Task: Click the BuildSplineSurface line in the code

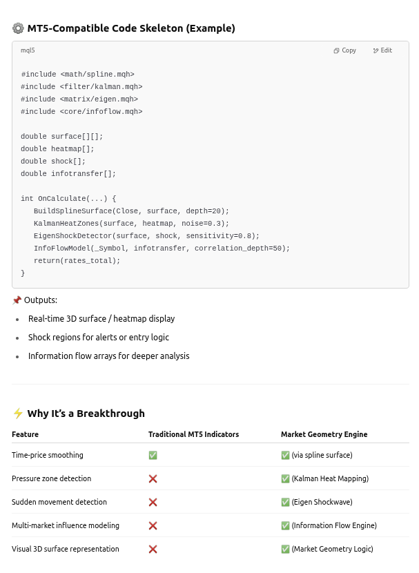Action: [x=131, y=211]
